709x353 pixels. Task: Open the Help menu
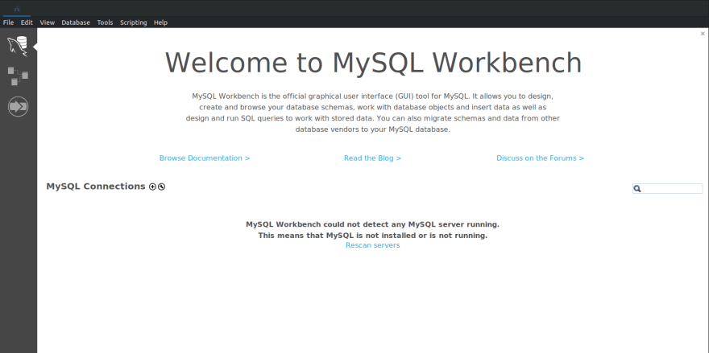(160, 23)
